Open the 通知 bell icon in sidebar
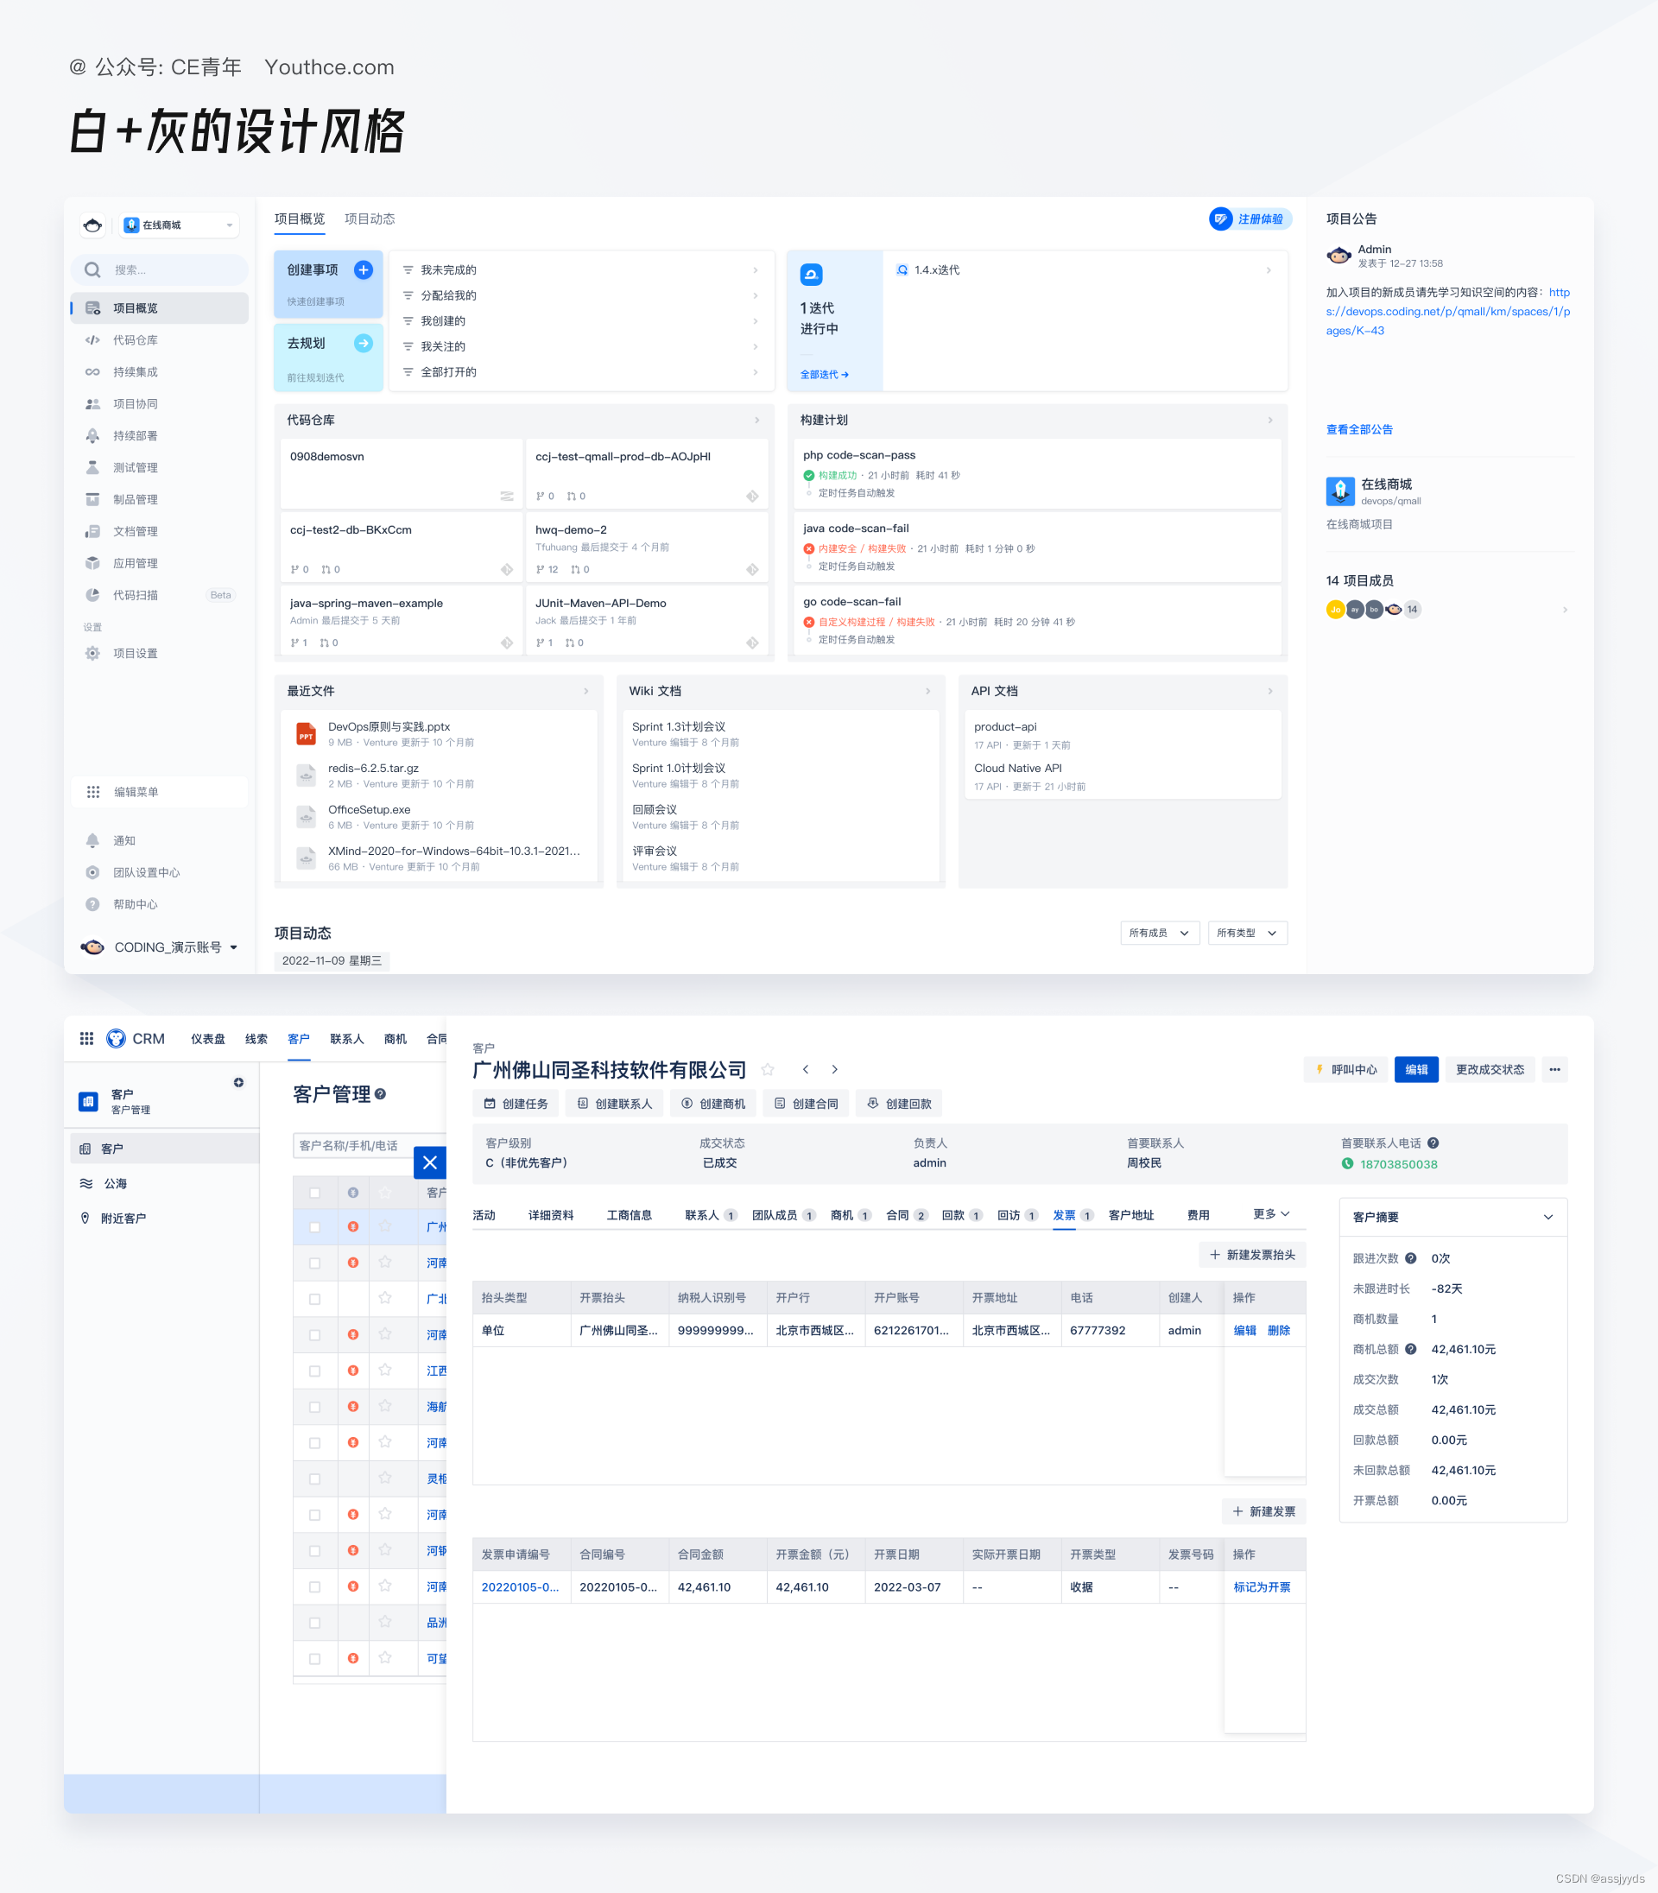The image size is (1658, 1893). click(92, 840)
